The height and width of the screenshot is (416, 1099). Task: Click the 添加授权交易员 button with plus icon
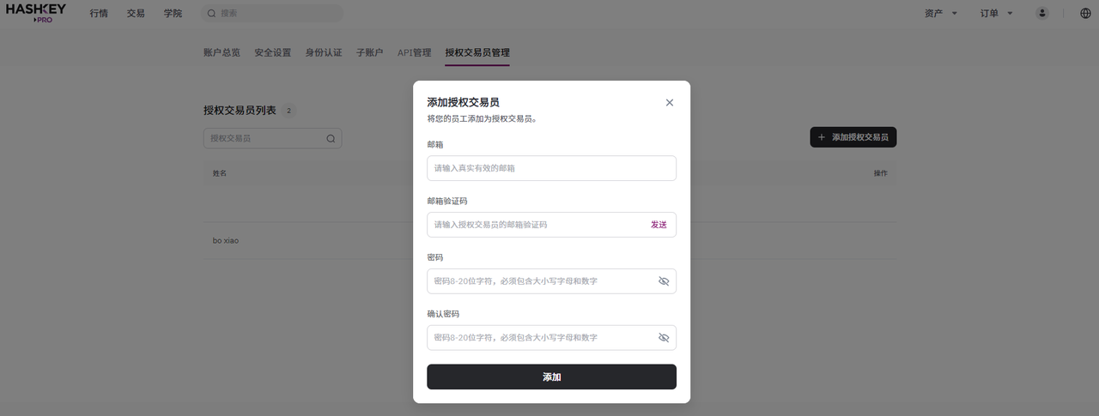pyautogui.click(x=853, y=137)
